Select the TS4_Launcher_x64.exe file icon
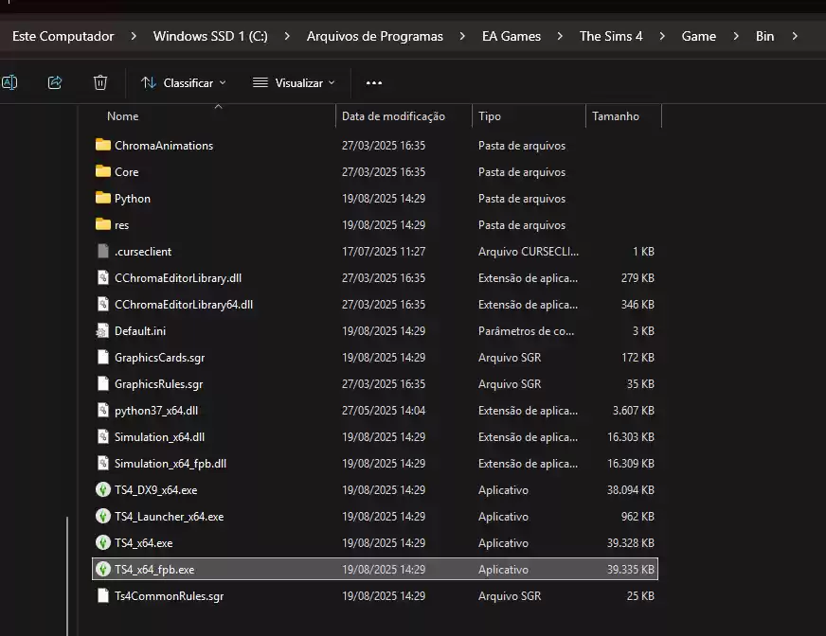The image size is (826, 636). coord(103,517)
